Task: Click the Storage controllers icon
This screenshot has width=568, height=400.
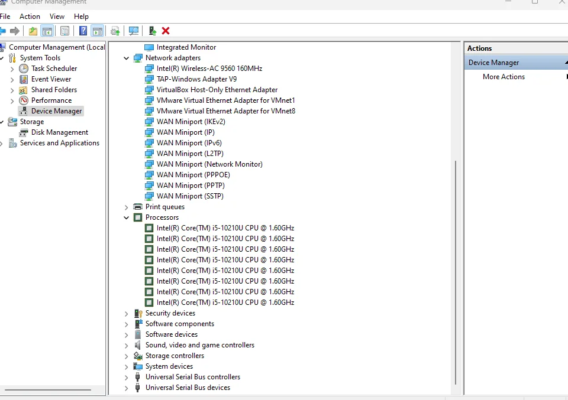Action: coord(138,356)
